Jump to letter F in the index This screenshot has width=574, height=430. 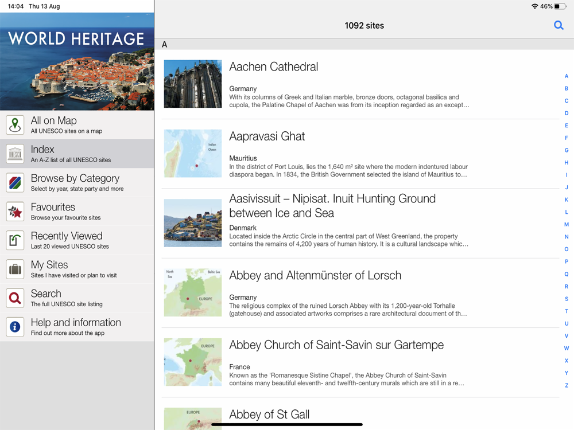tap(567, 138)
